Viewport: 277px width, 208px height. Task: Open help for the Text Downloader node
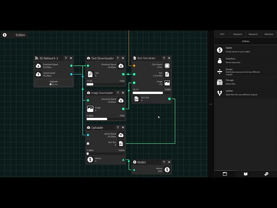118,58
